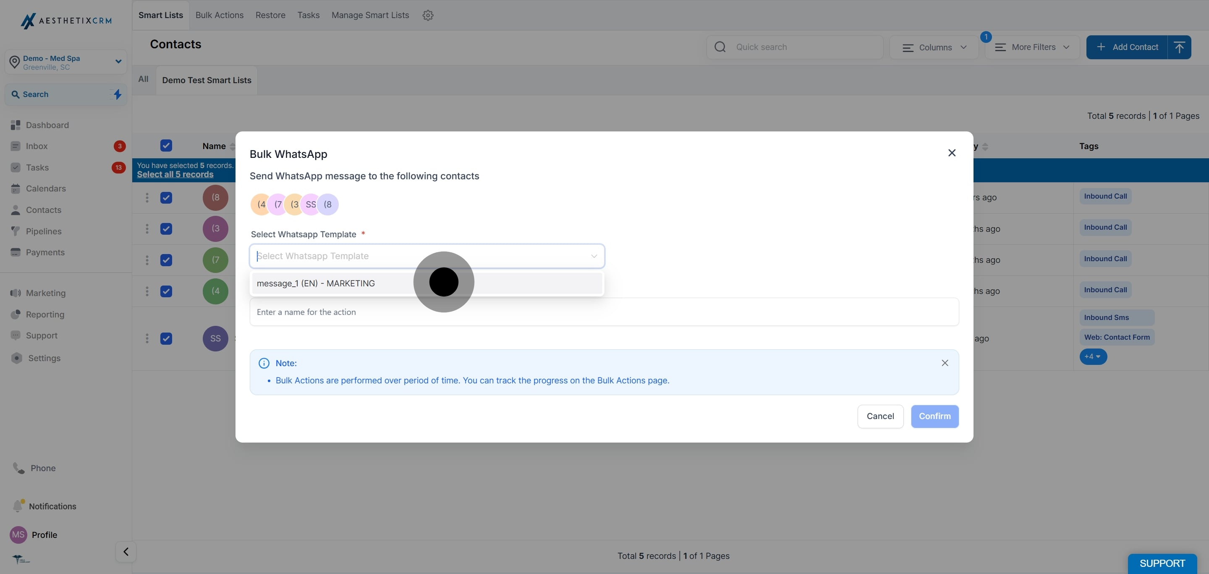The width and height of the screenshot is (1209, 574).
Task: Click Select all 5 records link
Action: tap(175, 174)
